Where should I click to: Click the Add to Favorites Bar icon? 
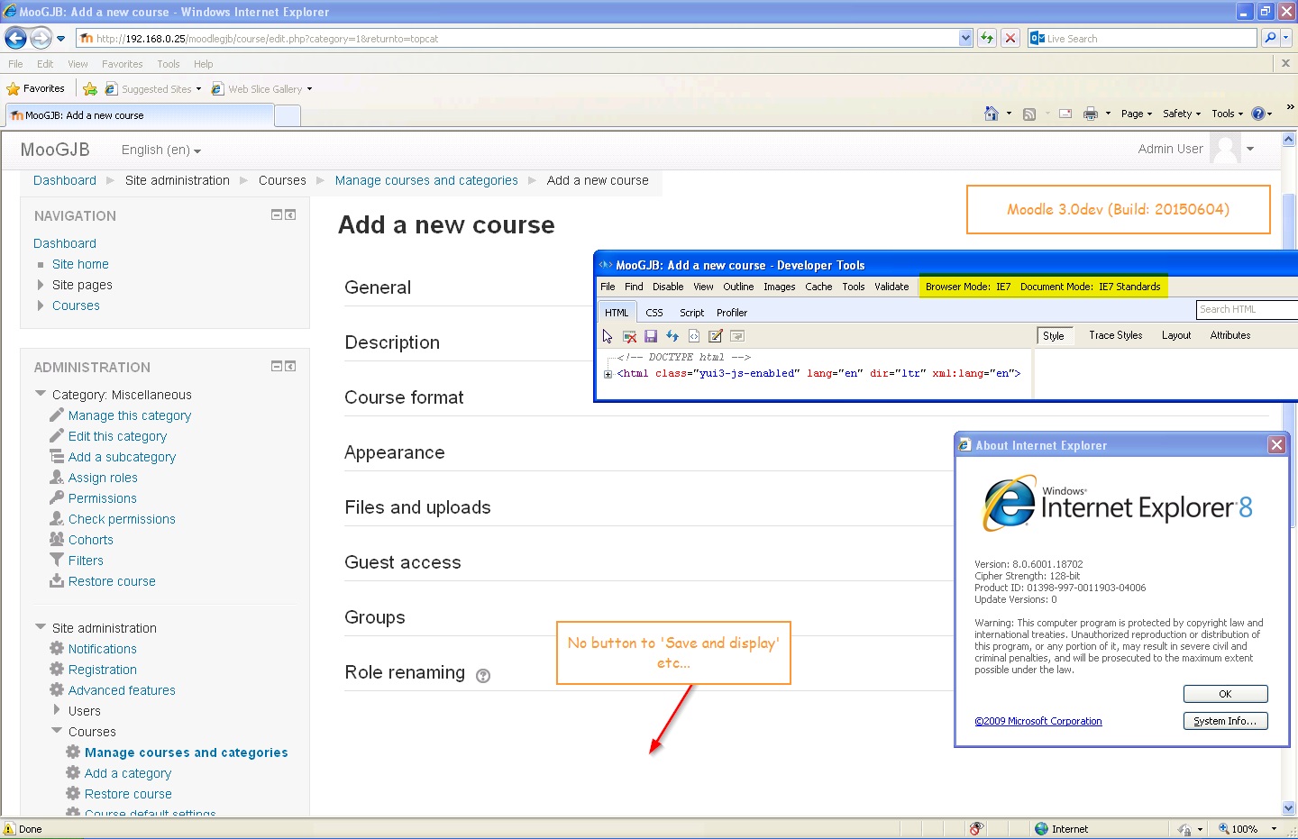(89, 88)
